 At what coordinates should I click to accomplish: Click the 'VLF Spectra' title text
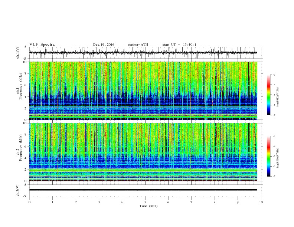click(x=42, y=45)
